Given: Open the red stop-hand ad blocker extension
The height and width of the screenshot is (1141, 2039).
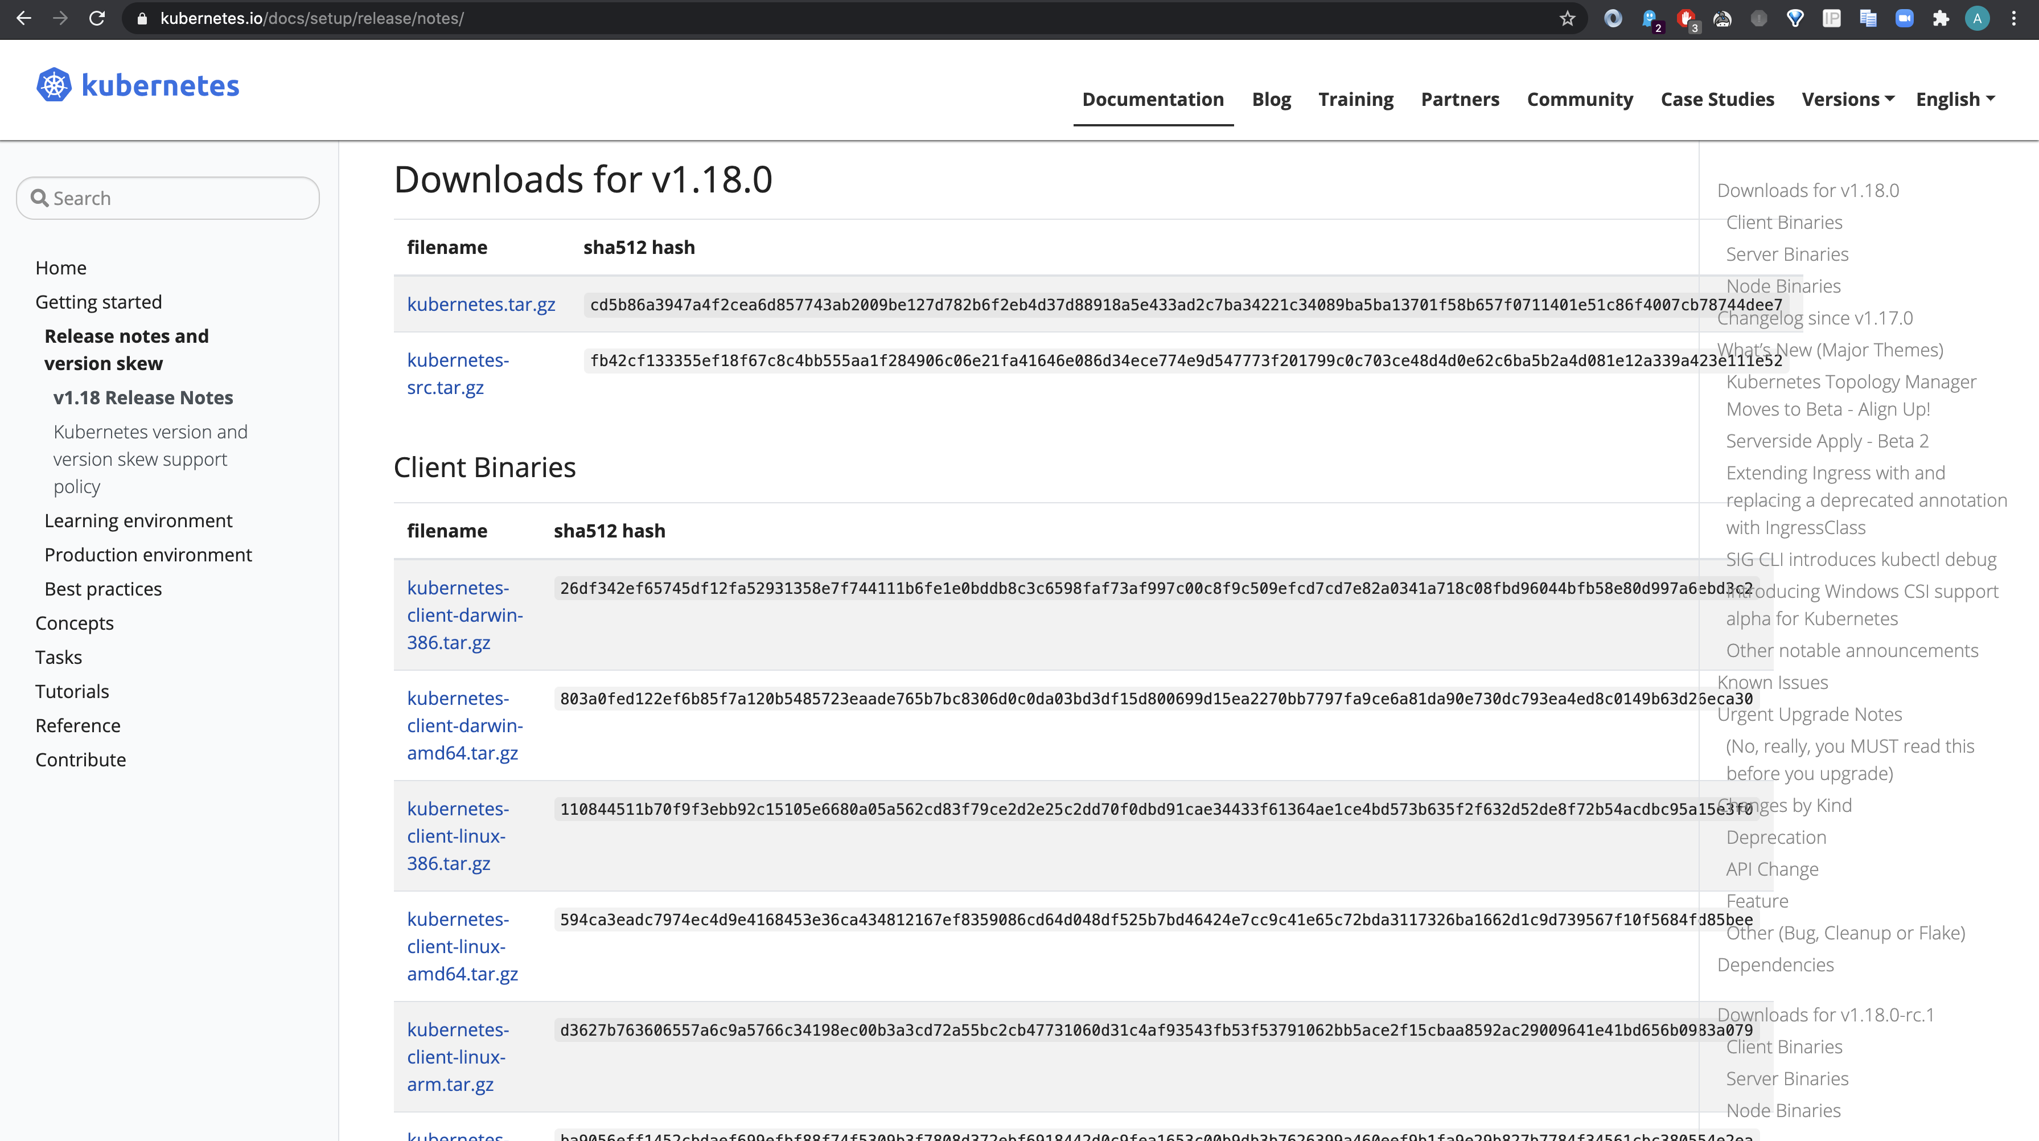Looking at the screenshot, I should pyautogui.click(x=1688, y=19).
